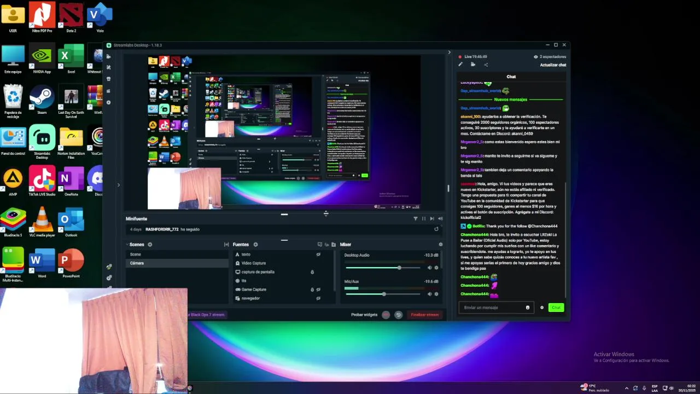Open Desktop Audio settings gear
Screen dimensions: 700x394
[x=436, y=268]
